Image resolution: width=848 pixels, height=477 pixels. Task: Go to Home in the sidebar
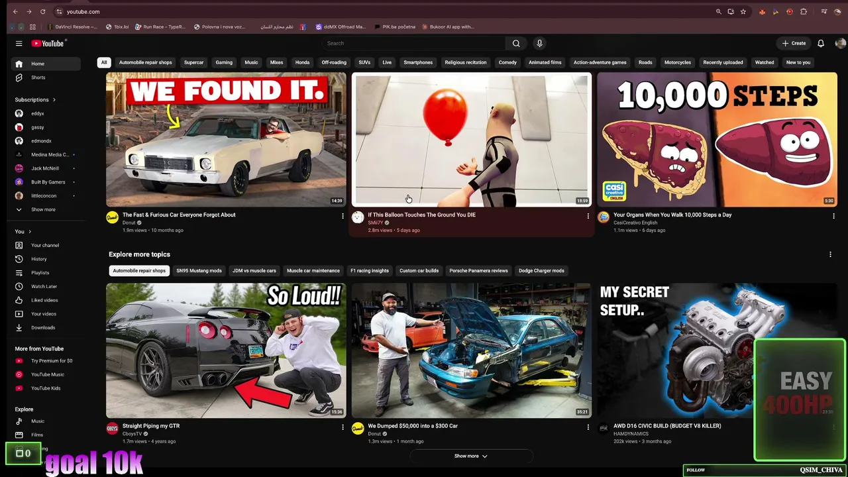pos(46,64)
